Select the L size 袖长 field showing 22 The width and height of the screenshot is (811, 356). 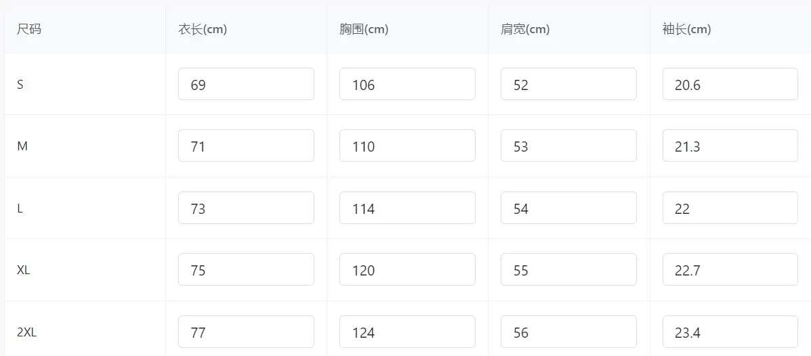pos(730,208)
